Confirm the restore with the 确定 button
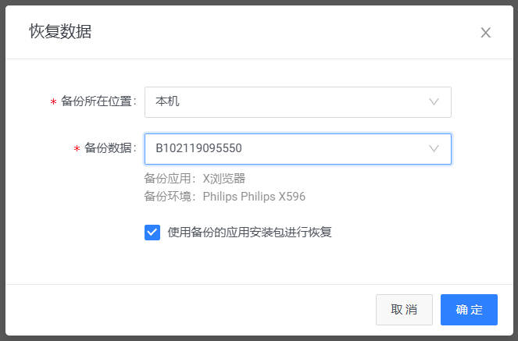This screenshot has width=518, height=341. (x=469, y=310)
